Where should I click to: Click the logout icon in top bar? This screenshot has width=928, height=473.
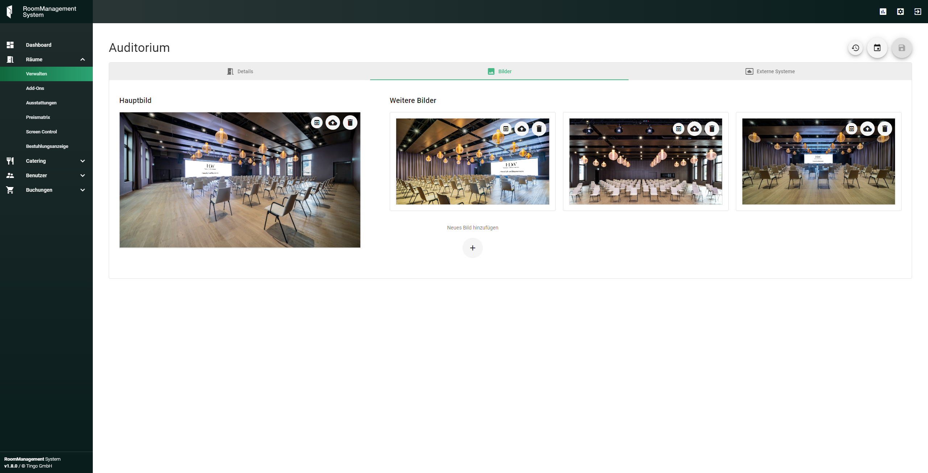[917, 12]
